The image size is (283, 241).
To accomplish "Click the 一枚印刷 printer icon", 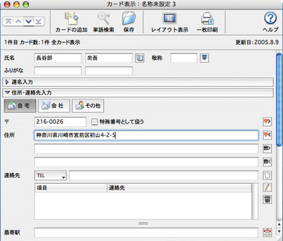I will [207, 18].
